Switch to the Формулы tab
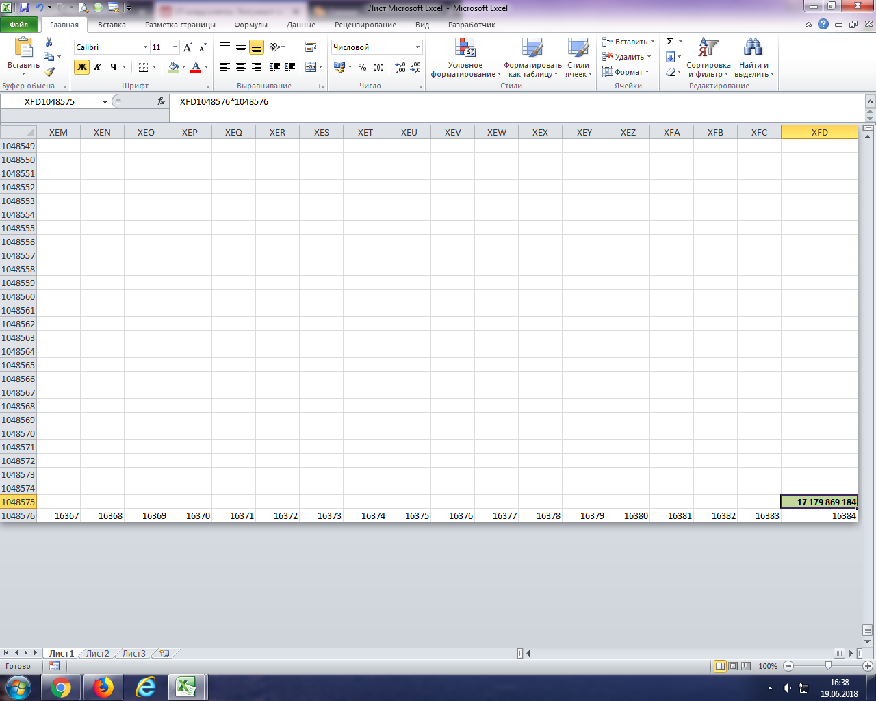 tap(250, 25)
